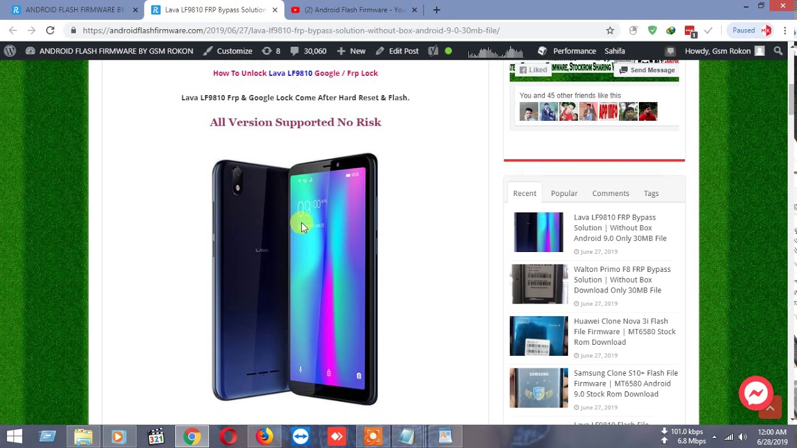Reload the current page
Screen dimensions: 797x448
click(x=50, y=30)
